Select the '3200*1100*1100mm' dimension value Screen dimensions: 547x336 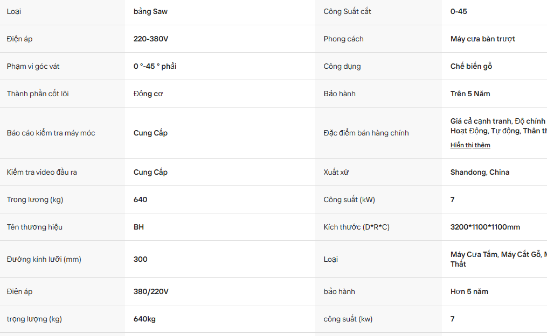coord(485,227)
